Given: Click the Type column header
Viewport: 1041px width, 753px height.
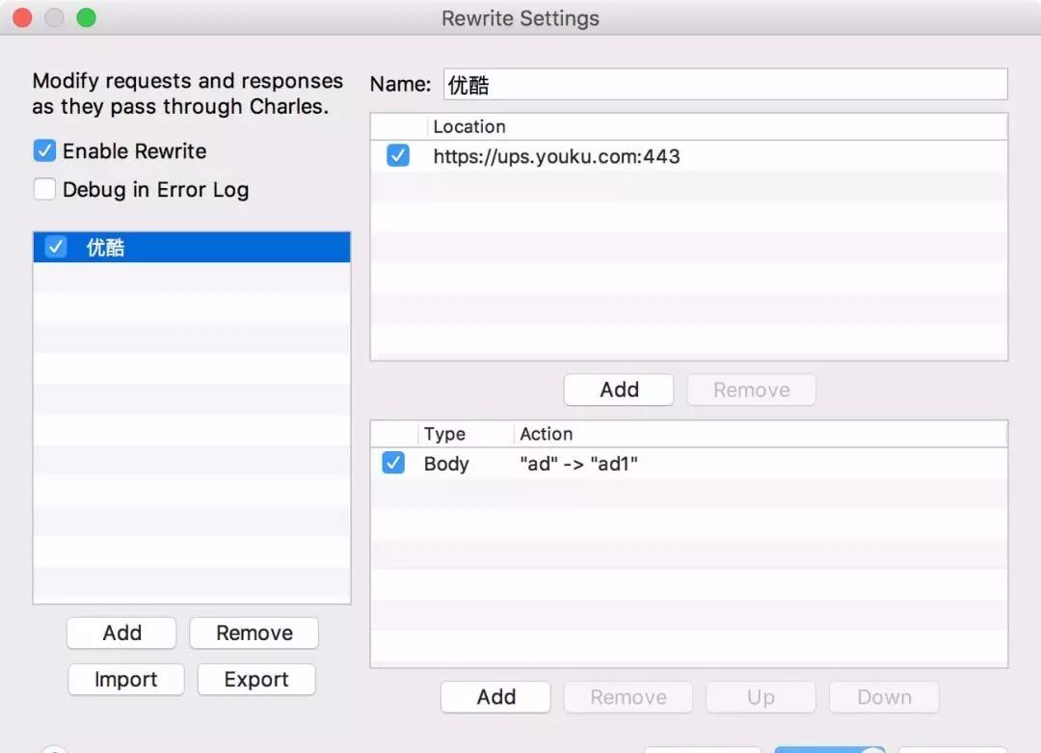Looking at the screenshot, I should [465, 434].
